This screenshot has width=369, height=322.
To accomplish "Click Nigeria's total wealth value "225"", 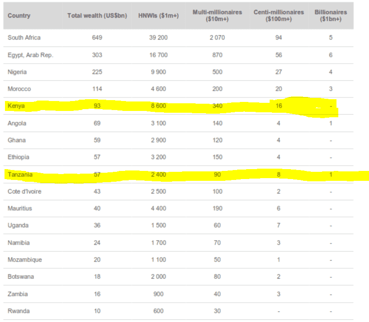I will [x=97, y=72].
